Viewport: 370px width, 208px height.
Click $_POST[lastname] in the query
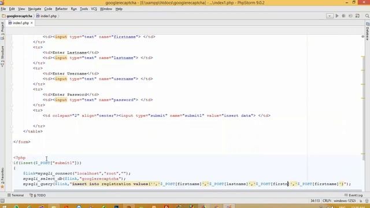pyautogui.click(x=228, y=184)
